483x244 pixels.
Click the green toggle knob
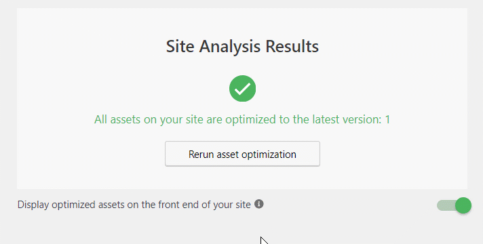(x=463, y=205)
